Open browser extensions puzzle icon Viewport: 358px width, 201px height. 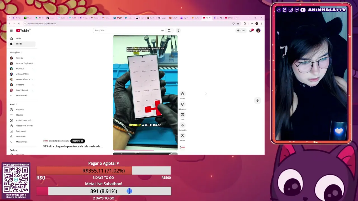coord(245,23)
